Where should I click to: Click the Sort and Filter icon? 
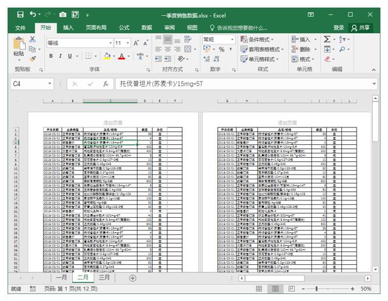click(342, 39)
